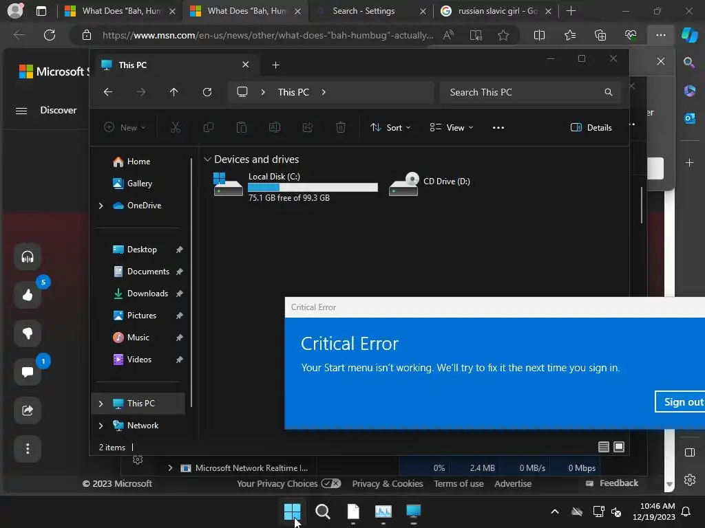Select Gallery in Explorer navigation pane

[139, 184]
